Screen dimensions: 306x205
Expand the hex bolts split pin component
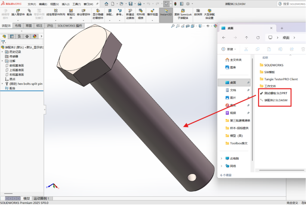(3, 84)
